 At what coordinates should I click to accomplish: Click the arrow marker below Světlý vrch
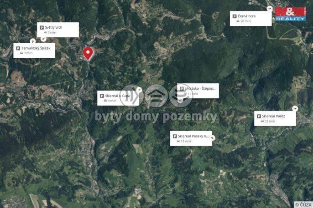(x=43, y=39)
